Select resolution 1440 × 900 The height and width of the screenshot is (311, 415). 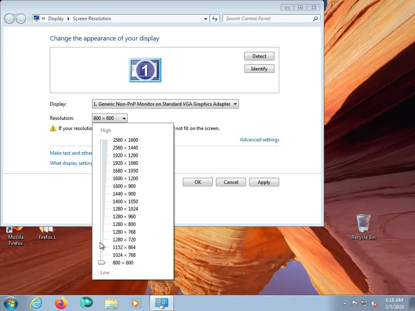pos(124,194)
